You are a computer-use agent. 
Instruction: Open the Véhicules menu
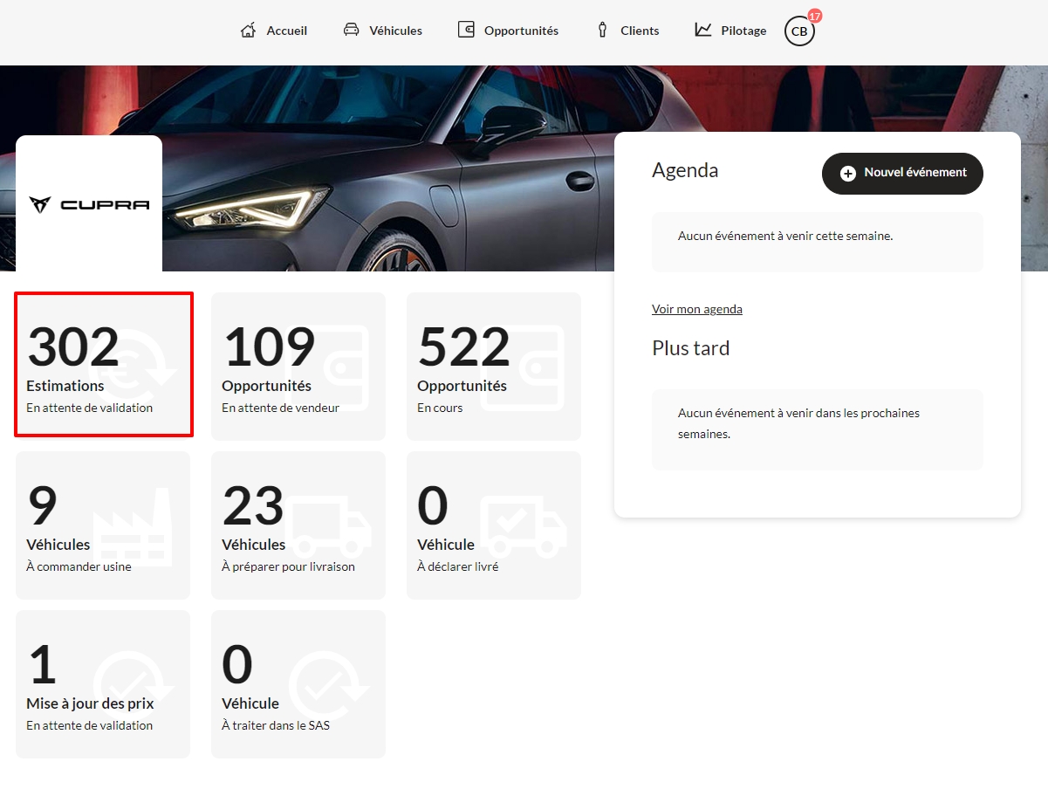coord(382,31)
